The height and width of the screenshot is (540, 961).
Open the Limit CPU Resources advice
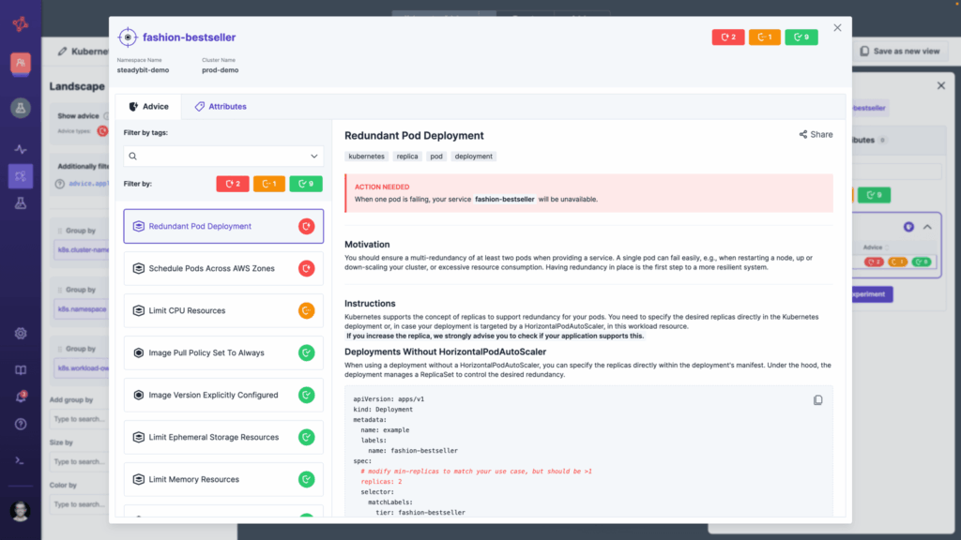pos(223,310)
